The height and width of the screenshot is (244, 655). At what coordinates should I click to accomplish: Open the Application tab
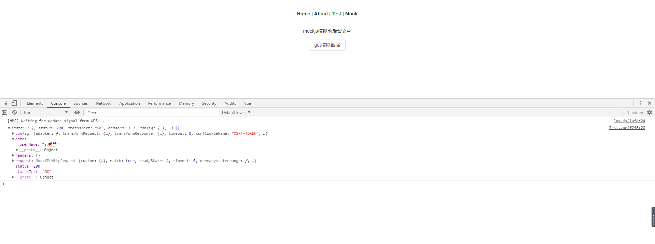[129, 103]
